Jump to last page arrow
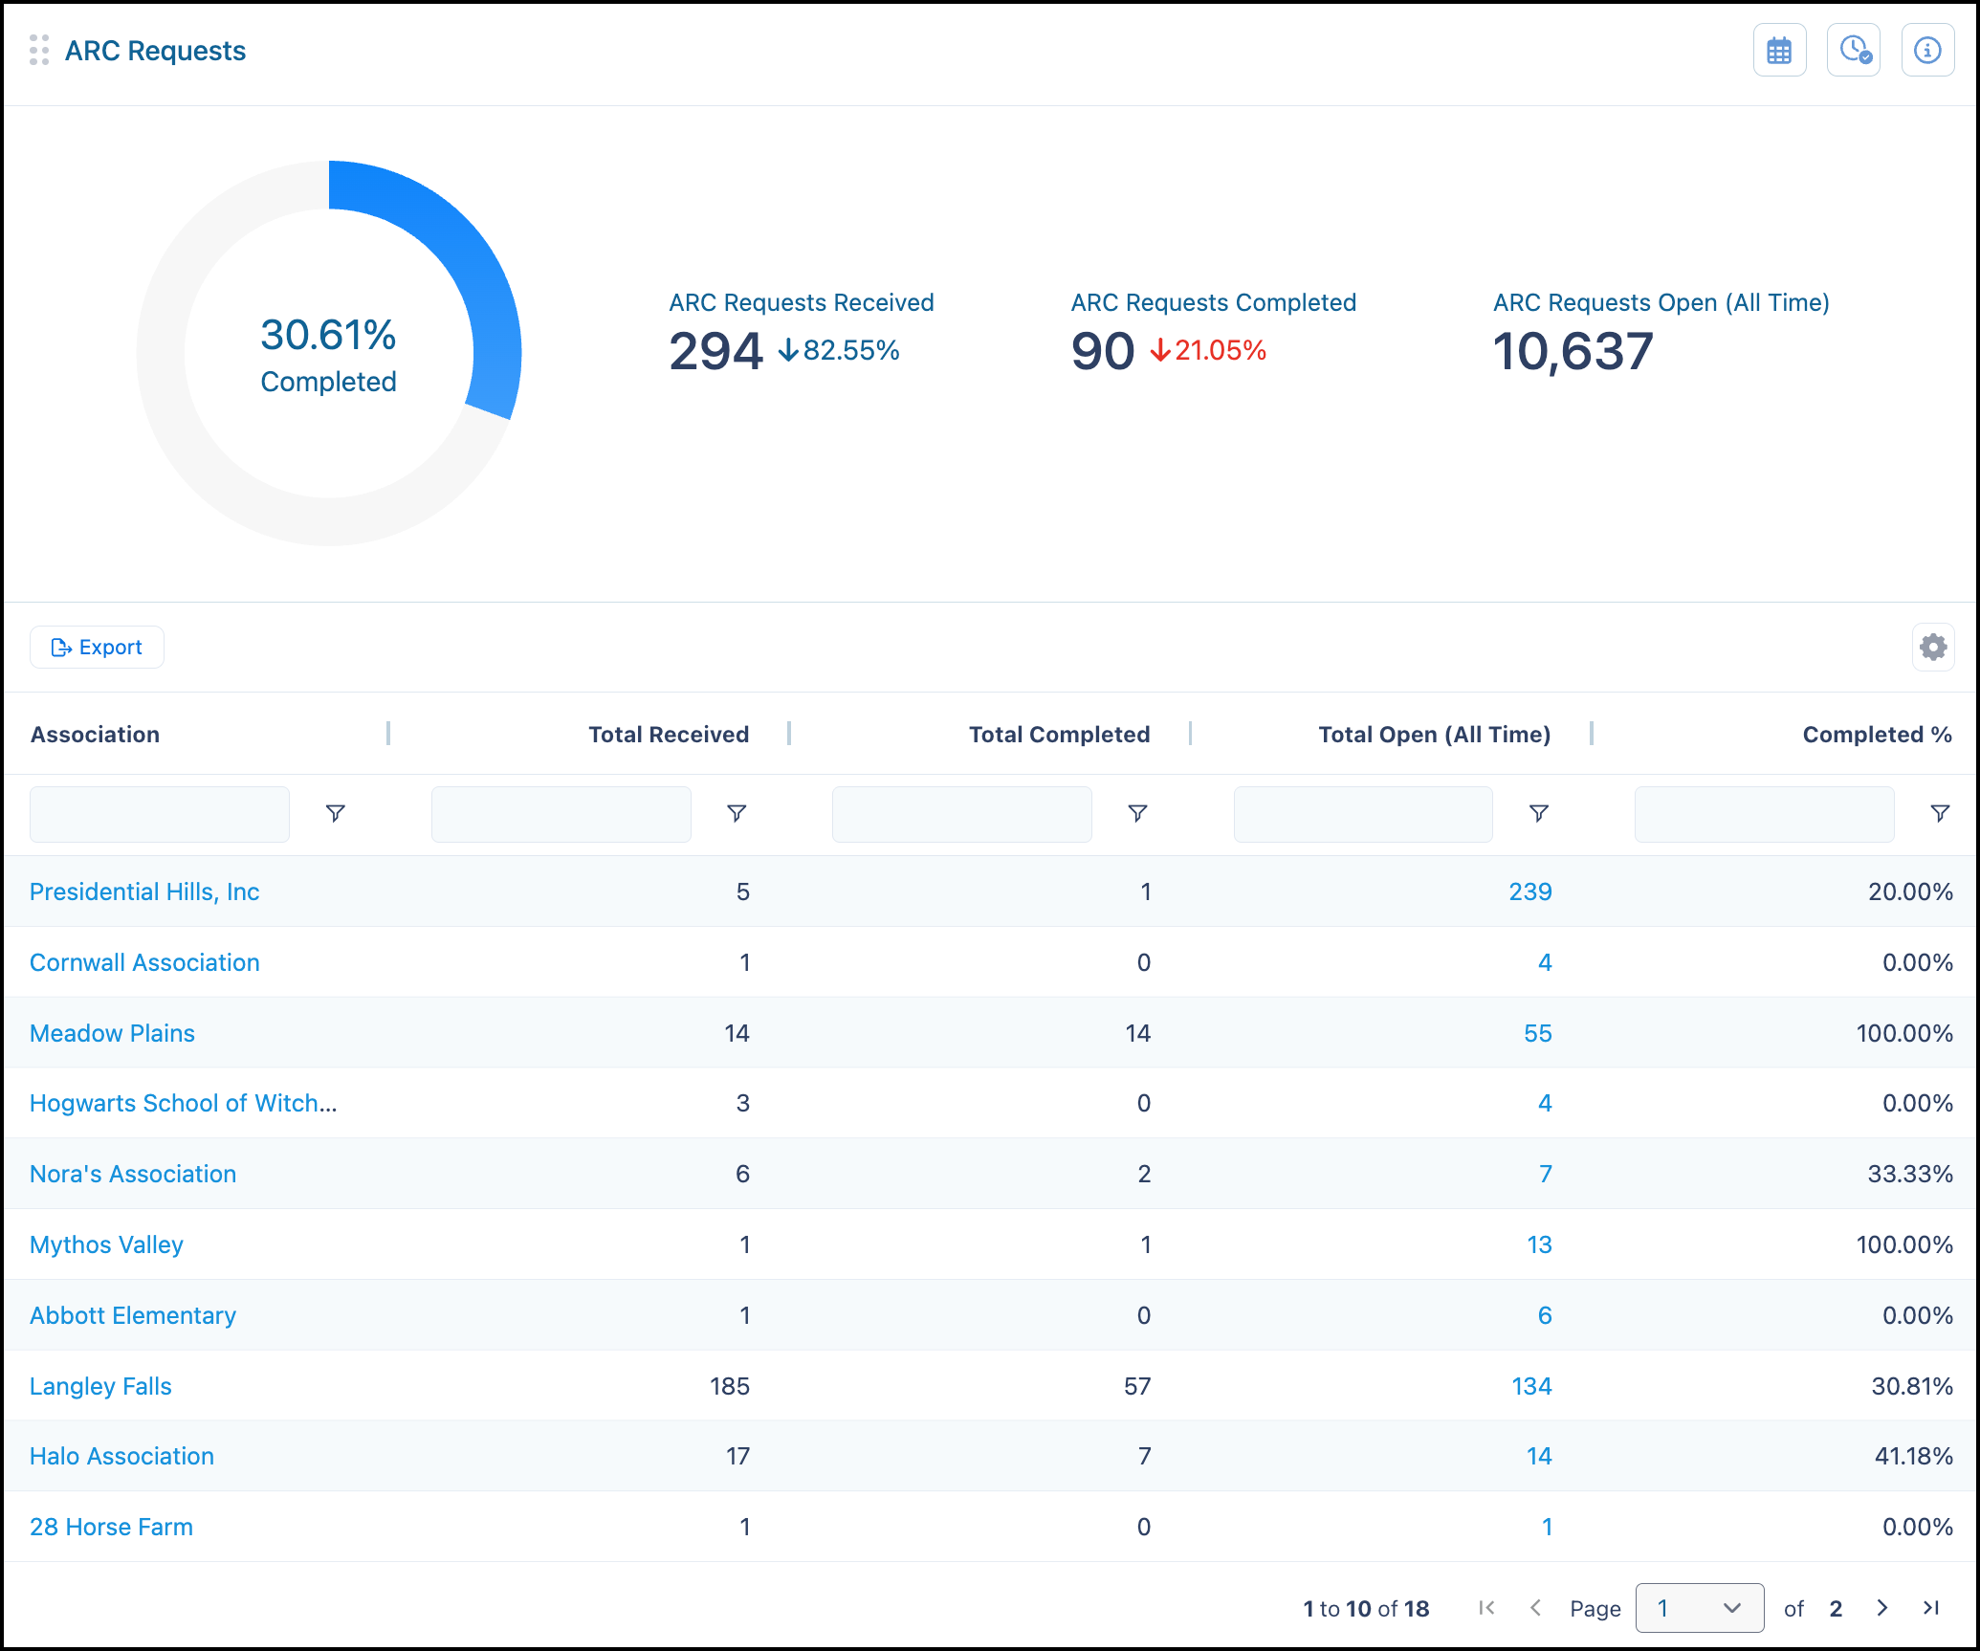The image size is (1980, 1651). coord(1931,1608)
